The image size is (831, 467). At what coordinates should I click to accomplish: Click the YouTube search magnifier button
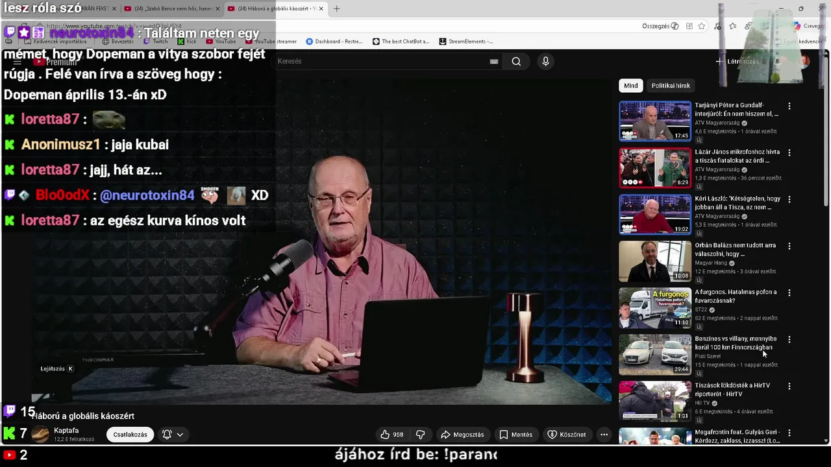point(516,61)
